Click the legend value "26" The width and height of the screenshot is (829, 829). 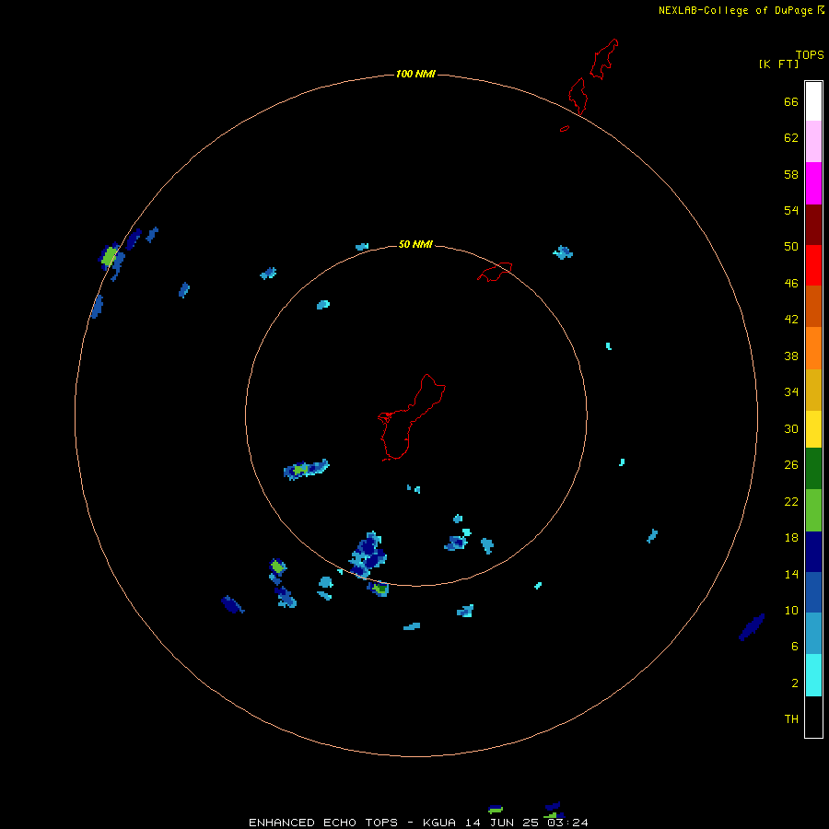(791, 465)
